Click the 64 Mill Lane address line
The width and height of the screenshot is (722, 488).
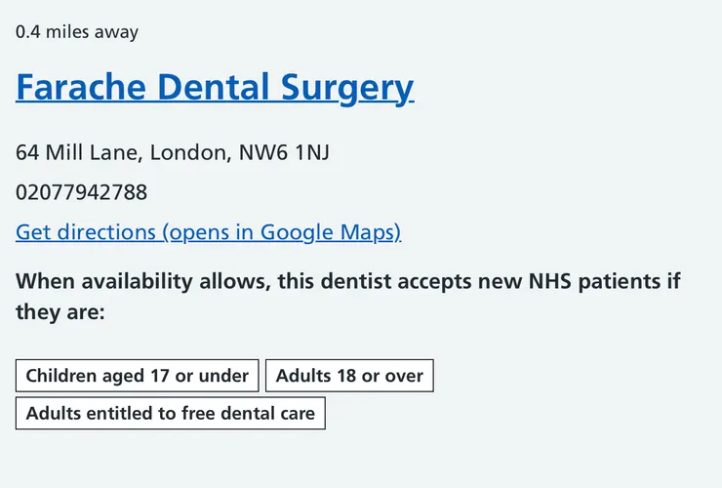179,153
